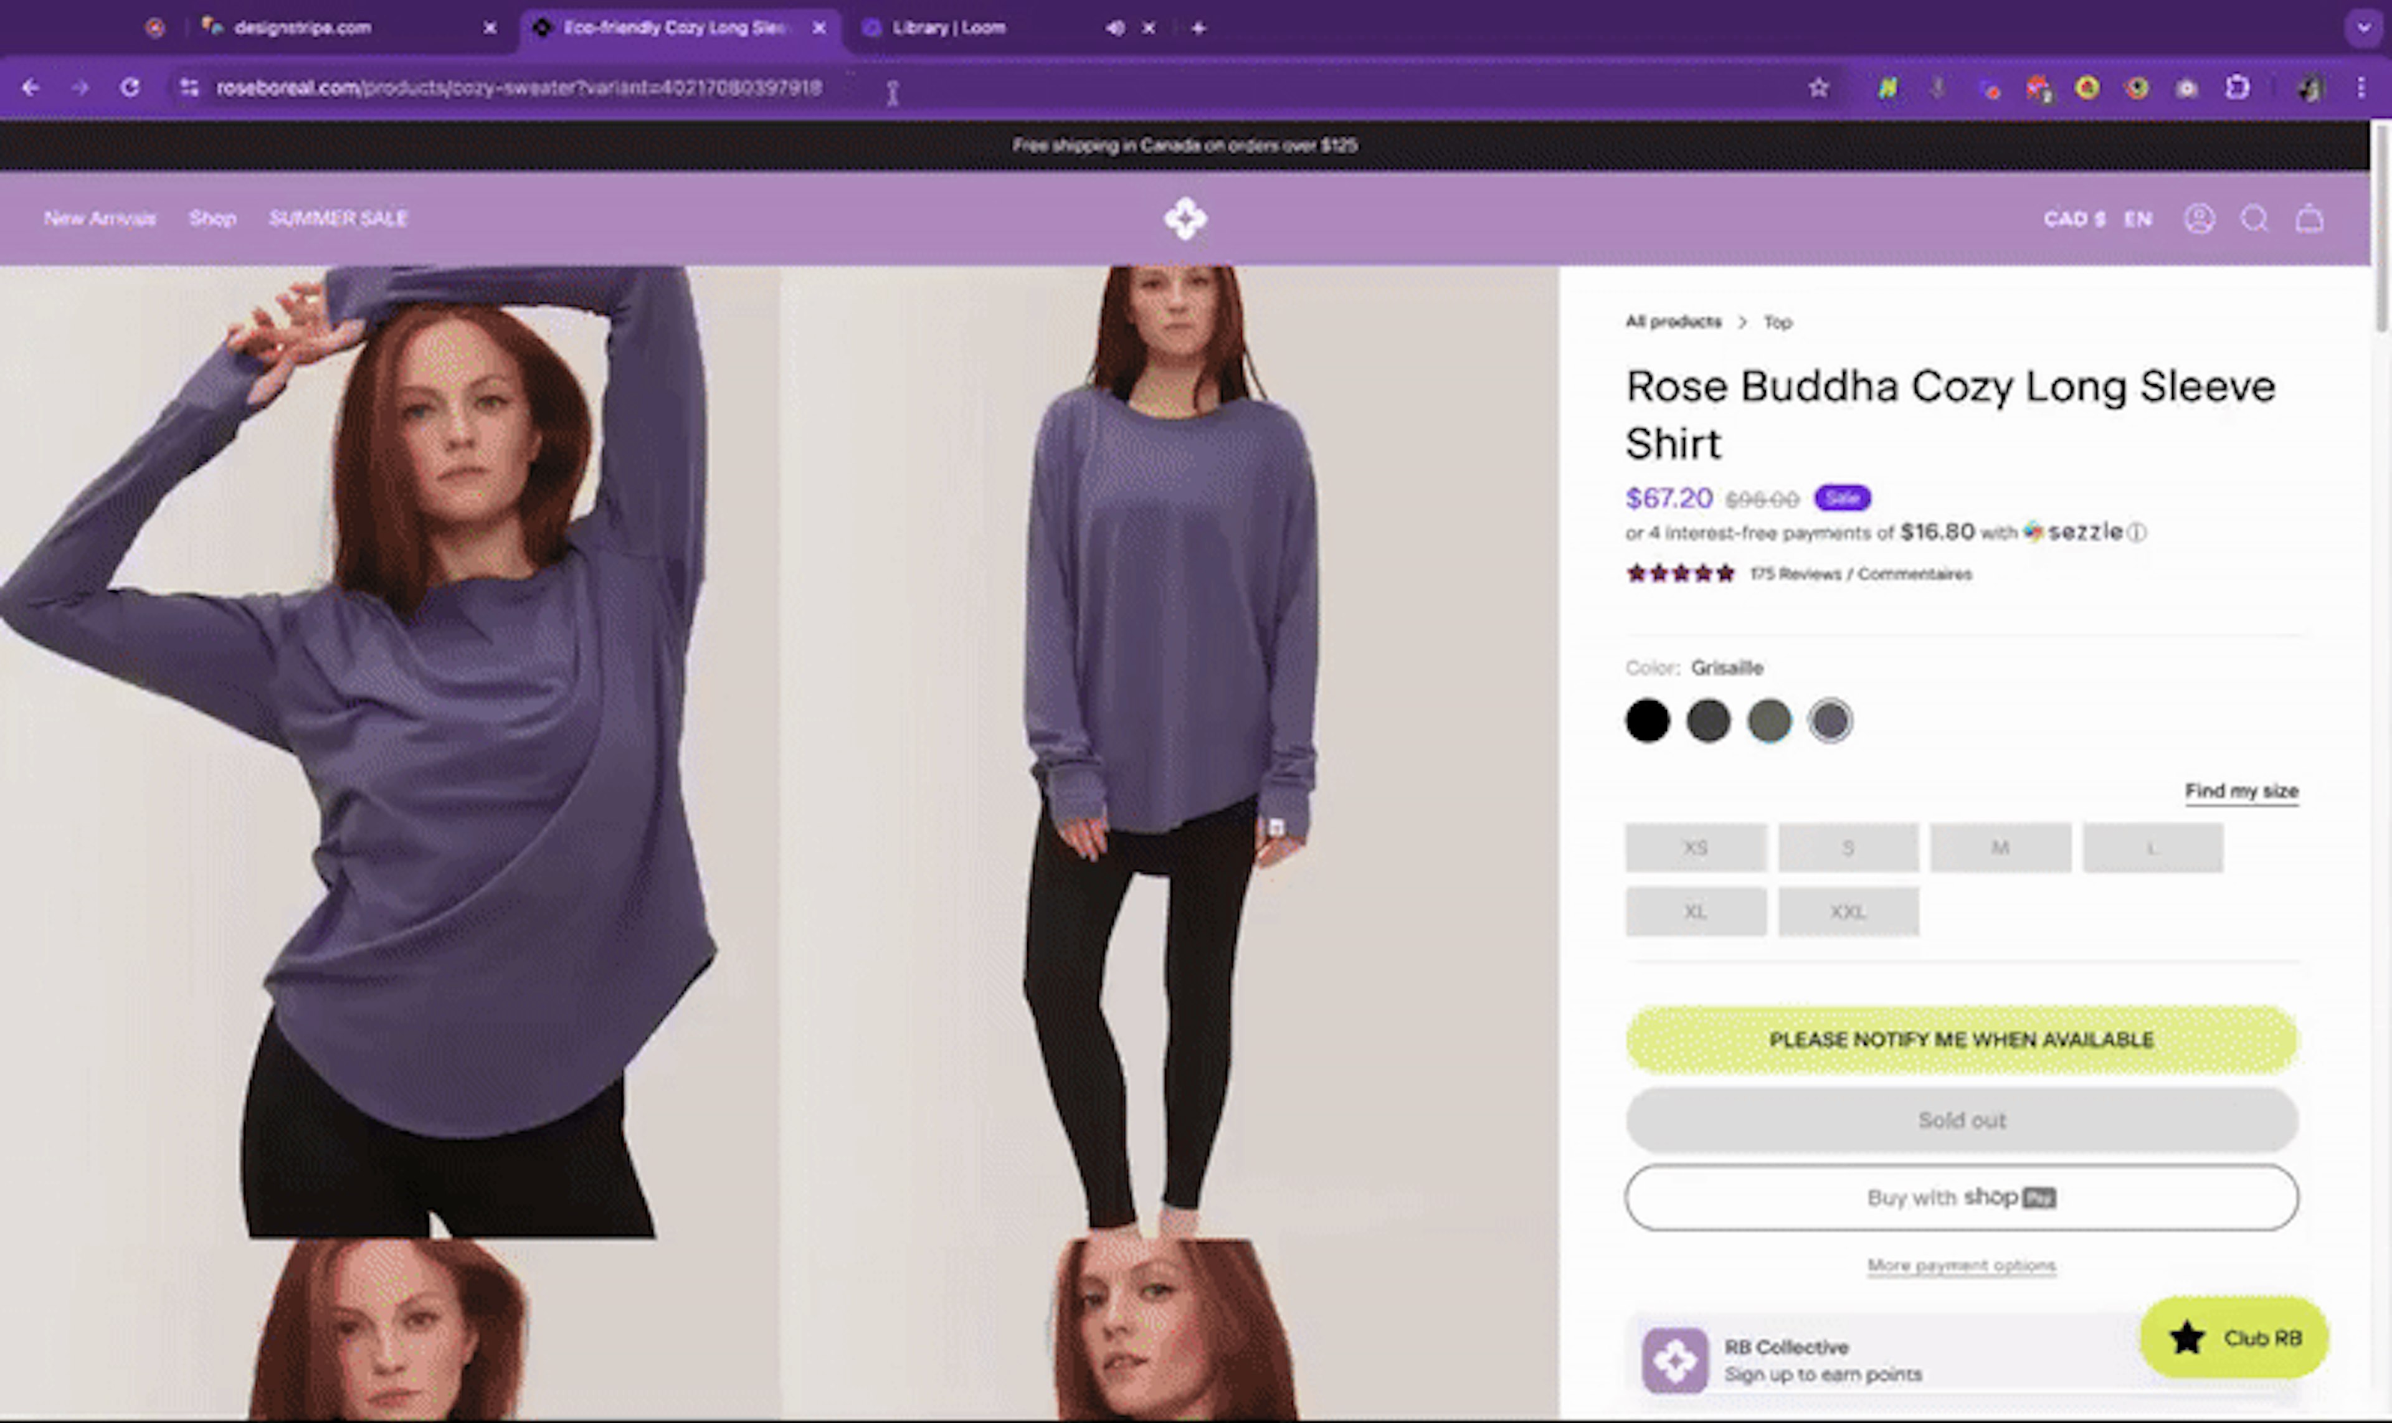Open the site information icon in address bar
This screenshot has width=2392, height=1423.
click(189, 87)
